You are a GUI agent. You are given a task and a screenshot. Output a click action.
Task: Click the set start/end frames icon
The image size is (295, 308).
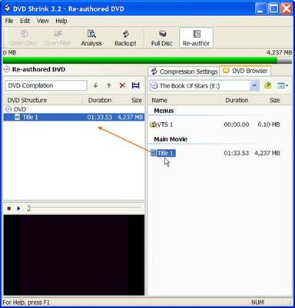click(x=135, y=85)
